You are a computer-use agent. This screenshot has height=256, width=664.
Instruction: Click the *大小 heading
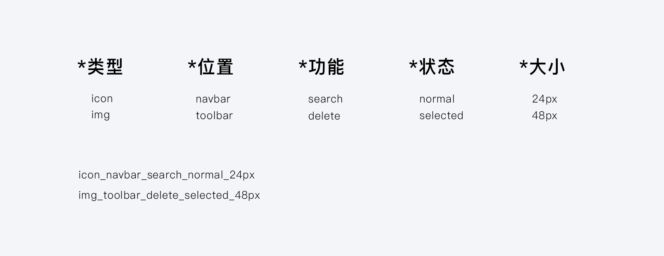click(x=542, y=67)
